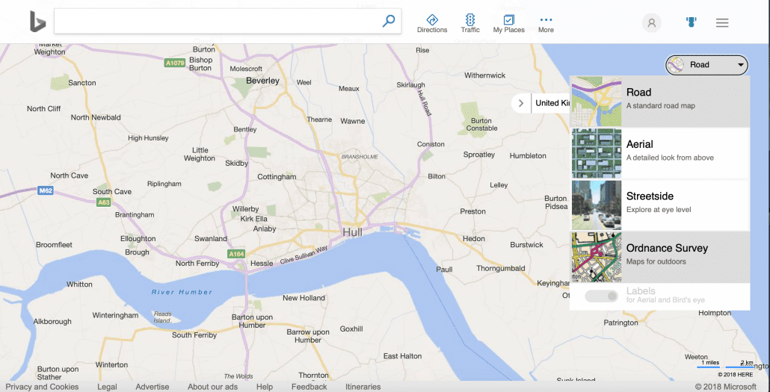770x392 pixels.
Task: Open My Places
Action: pyautogui.click(x=508, y=23)
